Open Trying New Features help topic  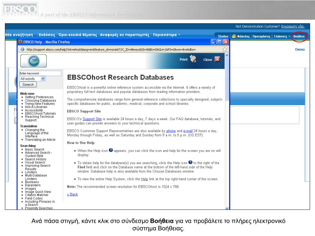tap(40, 104)
